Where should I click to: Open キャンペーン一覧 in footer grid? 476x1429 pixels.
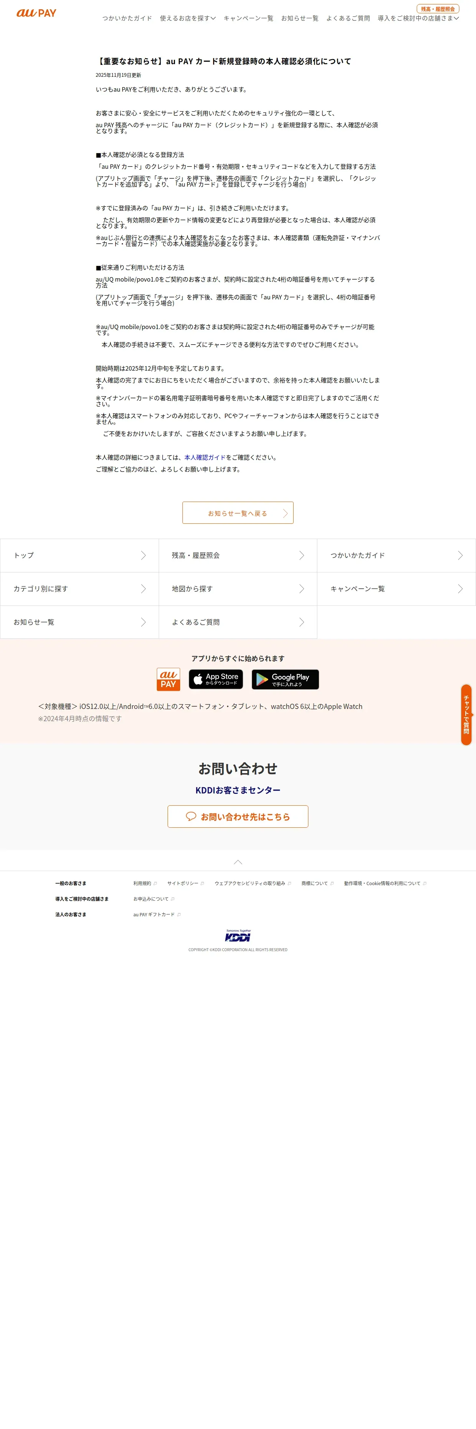click(396, 589)
